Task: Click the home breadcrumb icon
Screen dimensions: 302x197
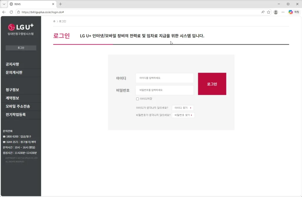Action: [x=54, y=21]
